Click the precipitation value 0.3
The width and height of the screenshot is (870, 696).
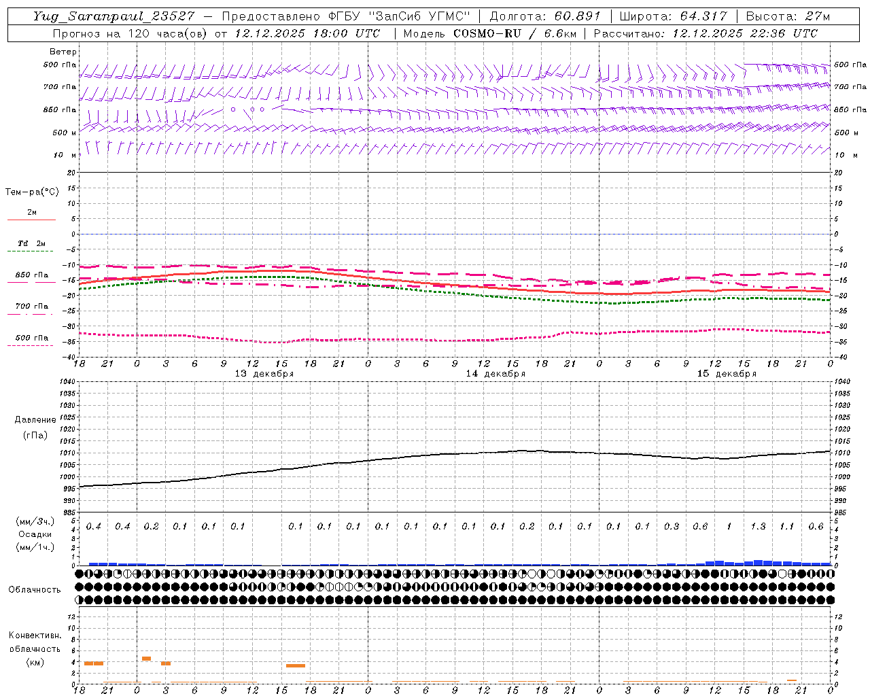pyautogui.click(x=672, y=527)
